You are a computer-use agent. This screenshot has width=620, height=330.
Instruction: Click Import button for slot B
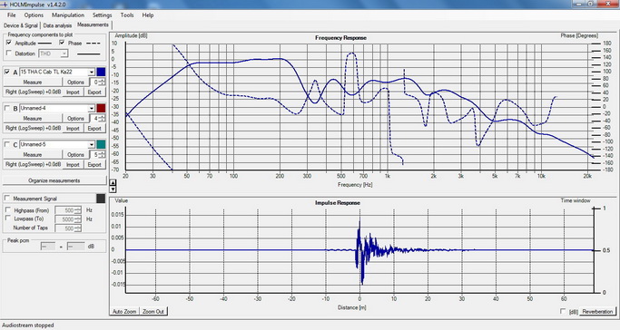[73, 129]
